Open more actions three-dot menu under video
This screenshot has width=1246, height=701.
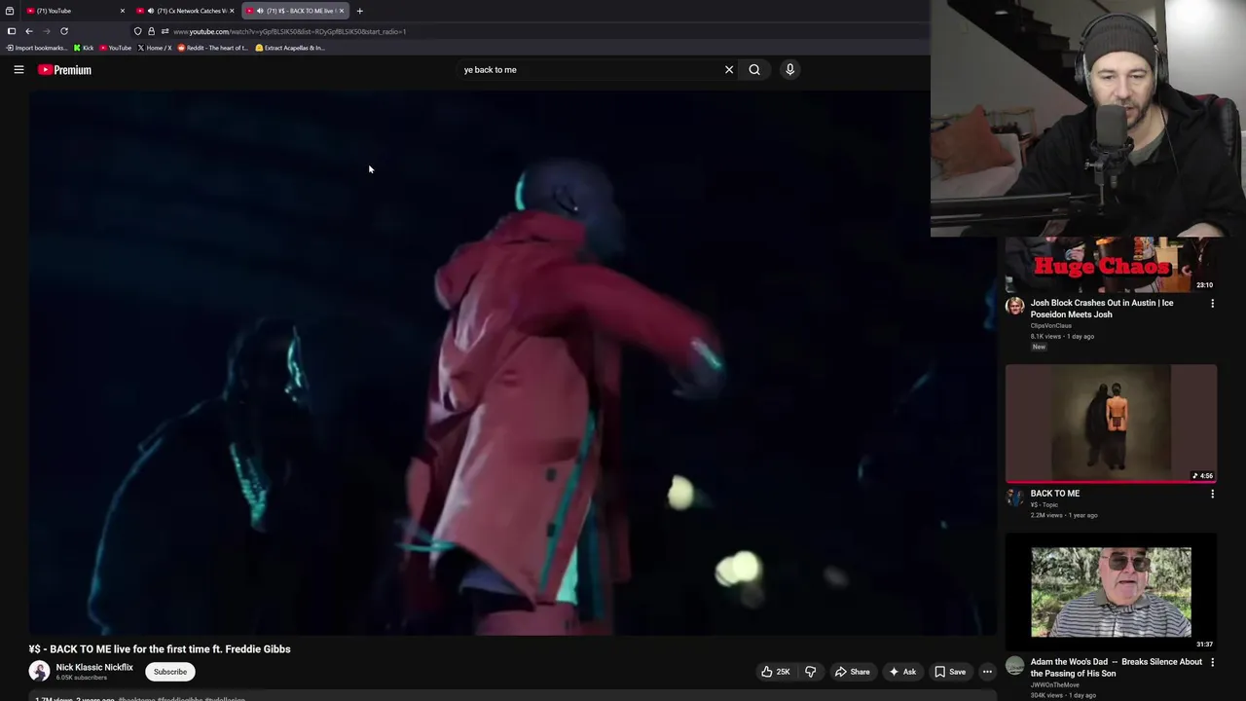(x=987, y=672)
